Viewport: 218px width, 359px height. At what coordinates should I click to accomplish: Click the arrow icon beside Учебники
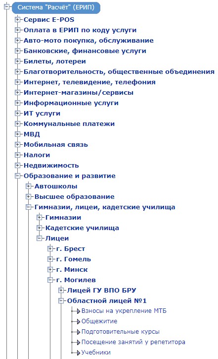coord(79,353)
